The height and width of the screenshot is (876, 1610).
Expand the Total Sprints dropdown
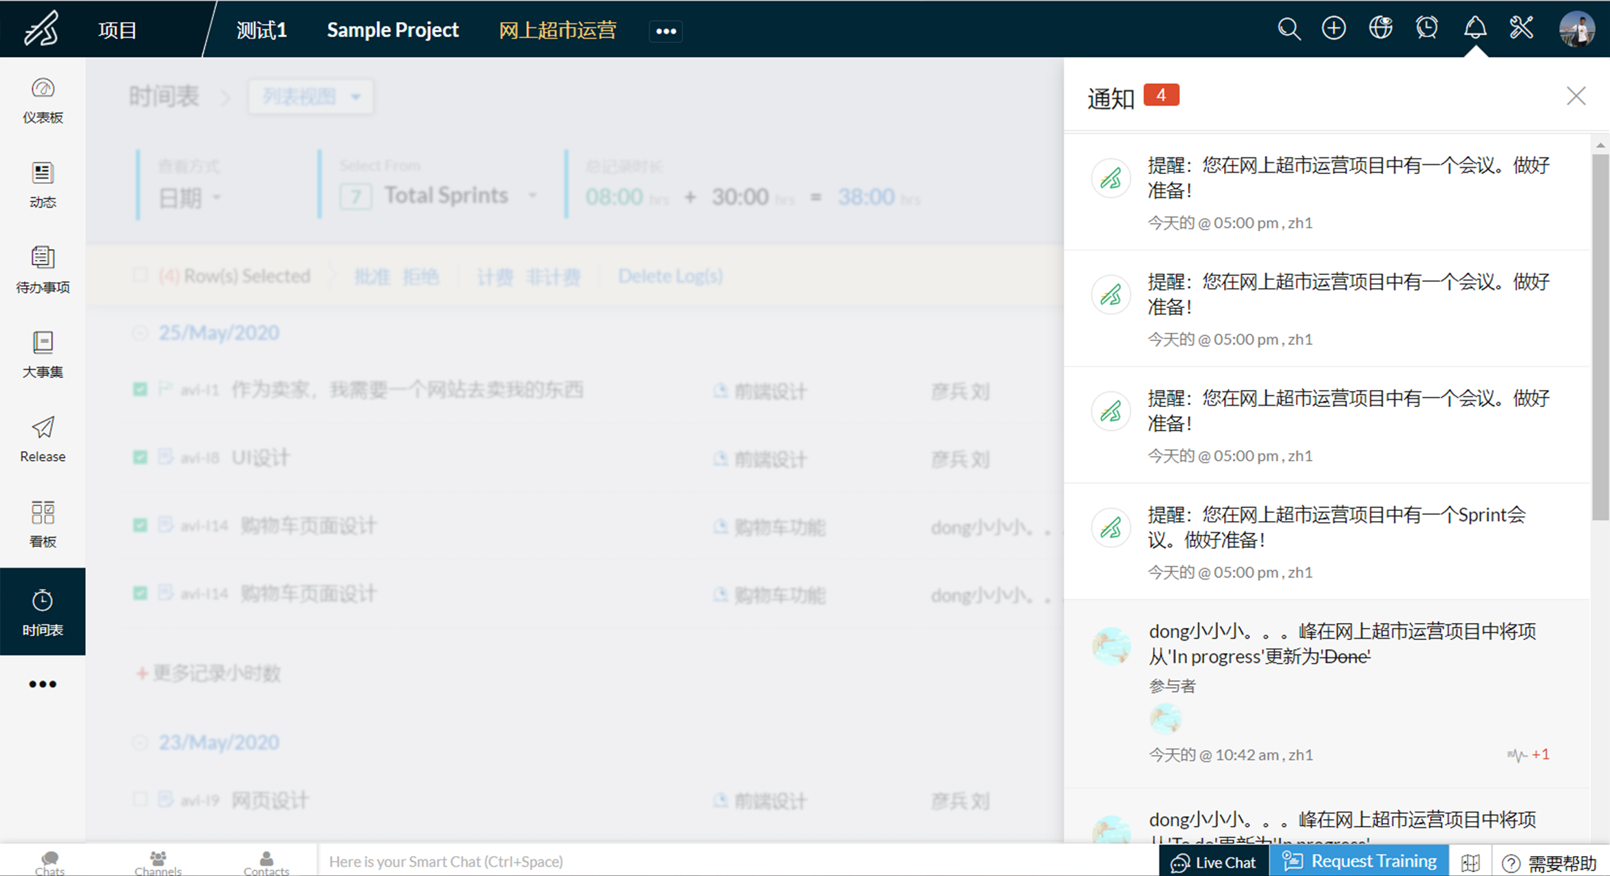(x=533, y=196)
